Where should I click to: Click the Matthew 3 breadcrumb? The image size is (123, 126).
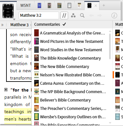point(19,25)
